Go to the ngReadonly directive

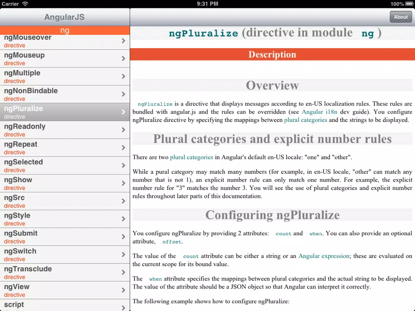point(65,130)
